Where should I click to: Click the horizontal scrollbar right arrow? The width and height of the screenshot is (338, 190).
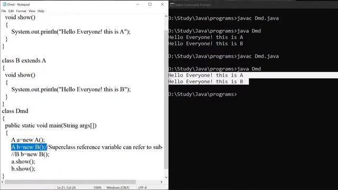point(162,182)
